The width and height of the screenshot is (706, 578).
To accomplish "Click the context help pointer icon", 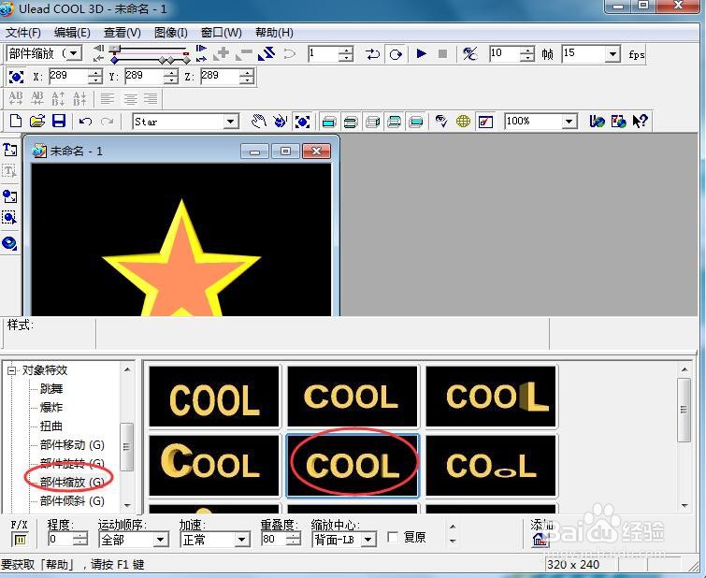I will (x=640, y=121).
